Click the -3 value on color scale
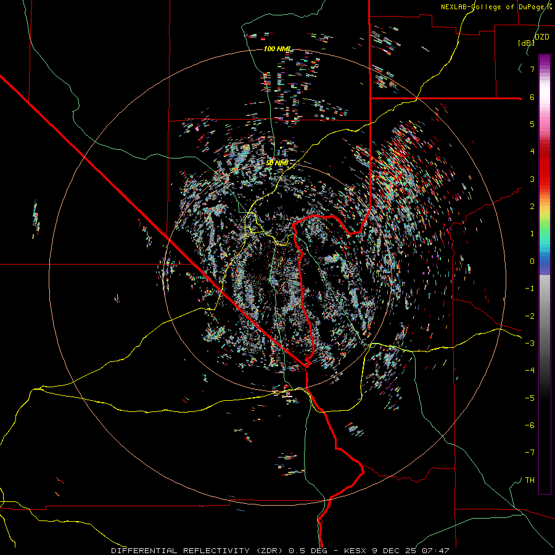The height and width of the screenshot is (555, 555). [x=530, y=343]
